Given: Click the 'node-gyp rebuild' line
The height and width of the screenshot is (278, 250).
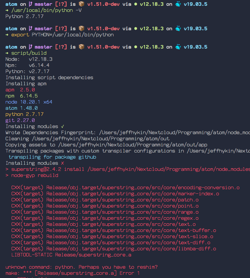Looking at the screenshot, I should click(x=32, y=175).
